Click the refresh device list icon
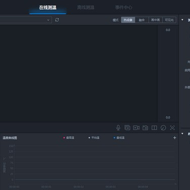 [x=57, y=20]
